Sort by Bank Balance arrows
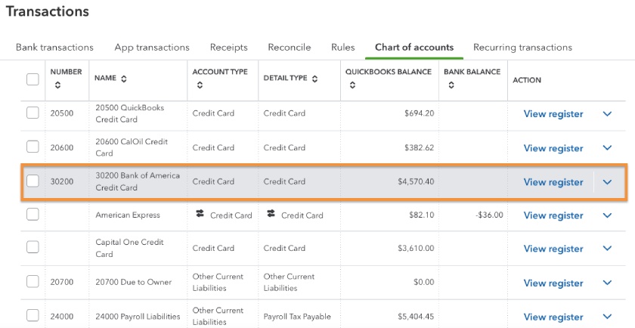 [451, 85]
